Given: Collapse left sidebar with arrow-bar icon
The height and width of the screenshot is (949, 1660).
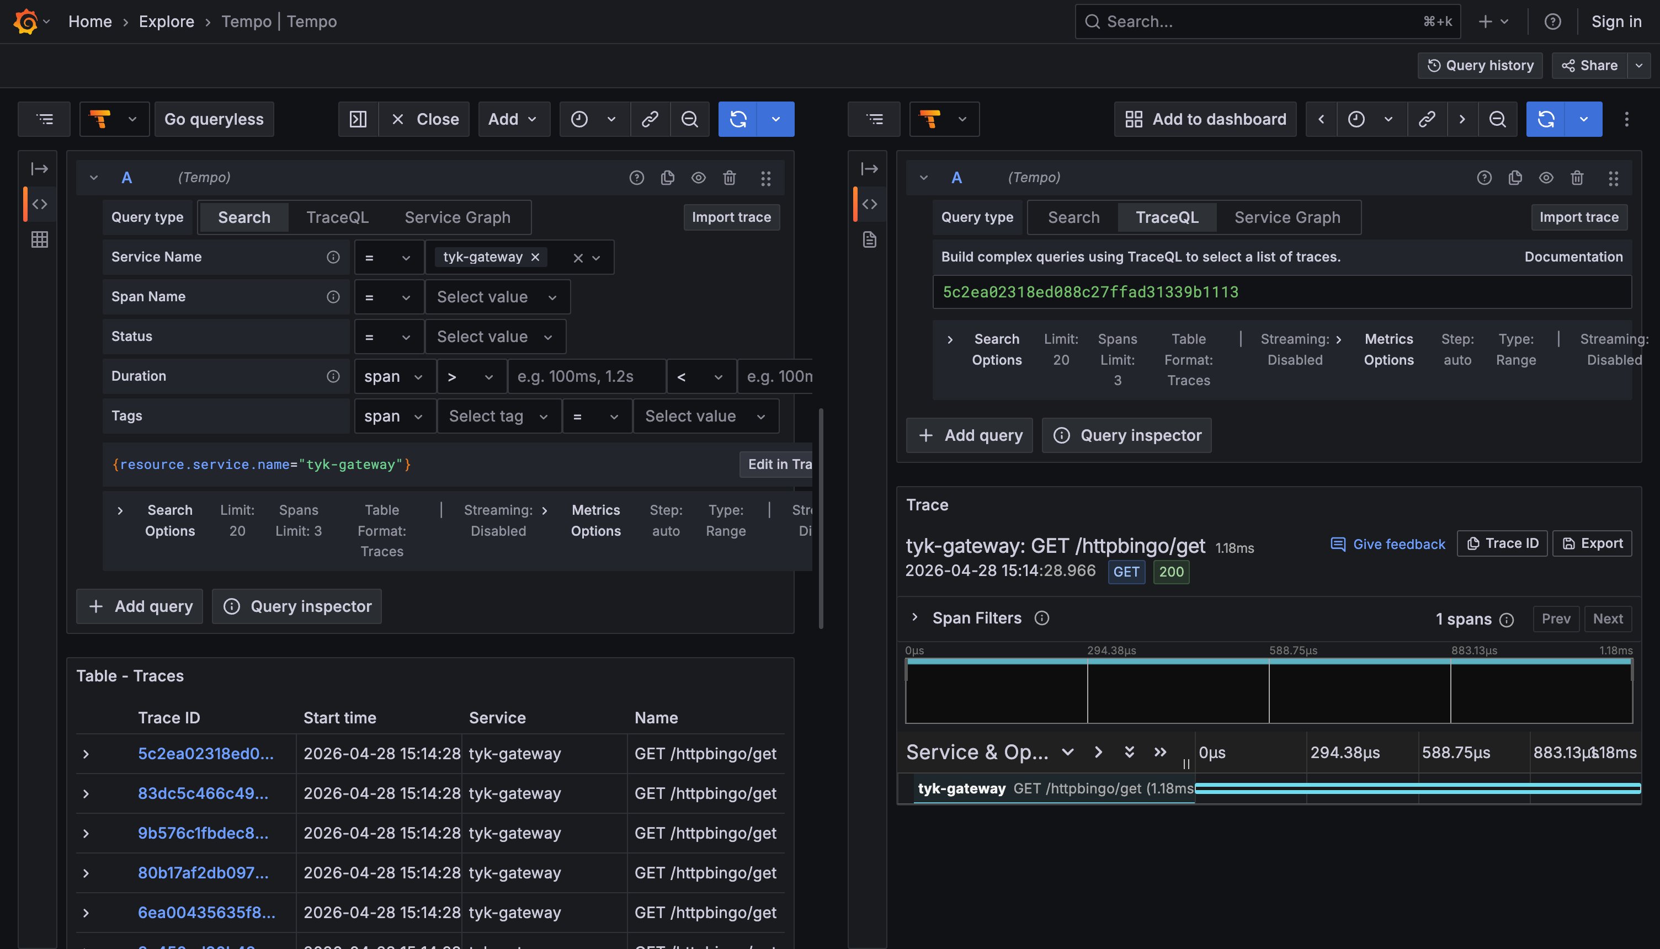Looking at the screenshot, I should point(40,169).
